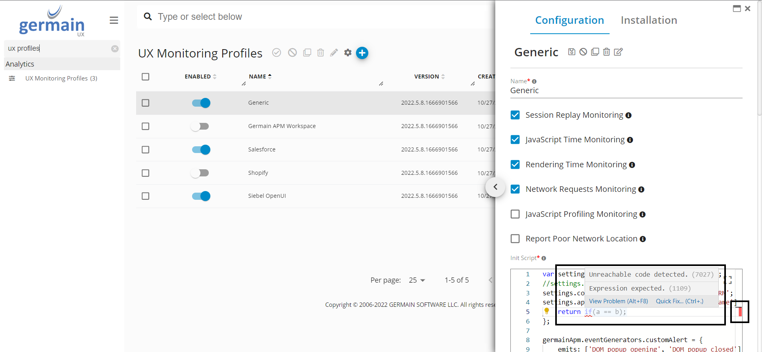Open UX Monitoring Profiles in the sidebar

click(61, 78)
